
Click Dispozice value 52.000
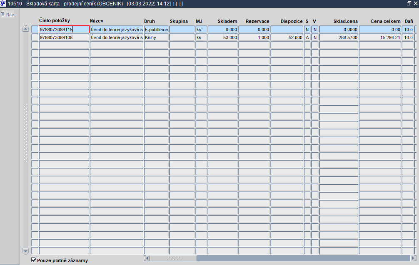pyautogui.click(x=287, y=37)
